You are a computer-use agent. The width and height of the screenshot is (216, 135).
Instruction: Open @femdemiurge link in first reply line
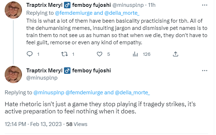[x=74, y=13]
